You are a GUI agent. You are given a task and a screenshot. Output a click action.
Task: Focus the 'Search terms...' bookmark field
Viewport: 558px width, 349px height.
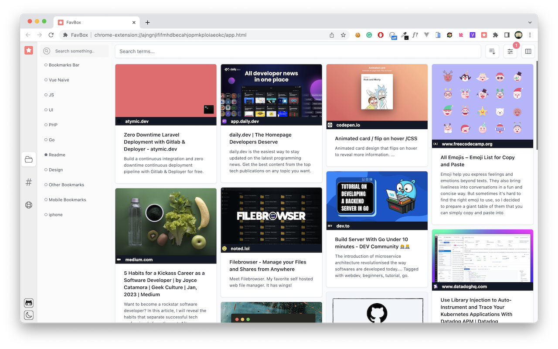point(298,51)
